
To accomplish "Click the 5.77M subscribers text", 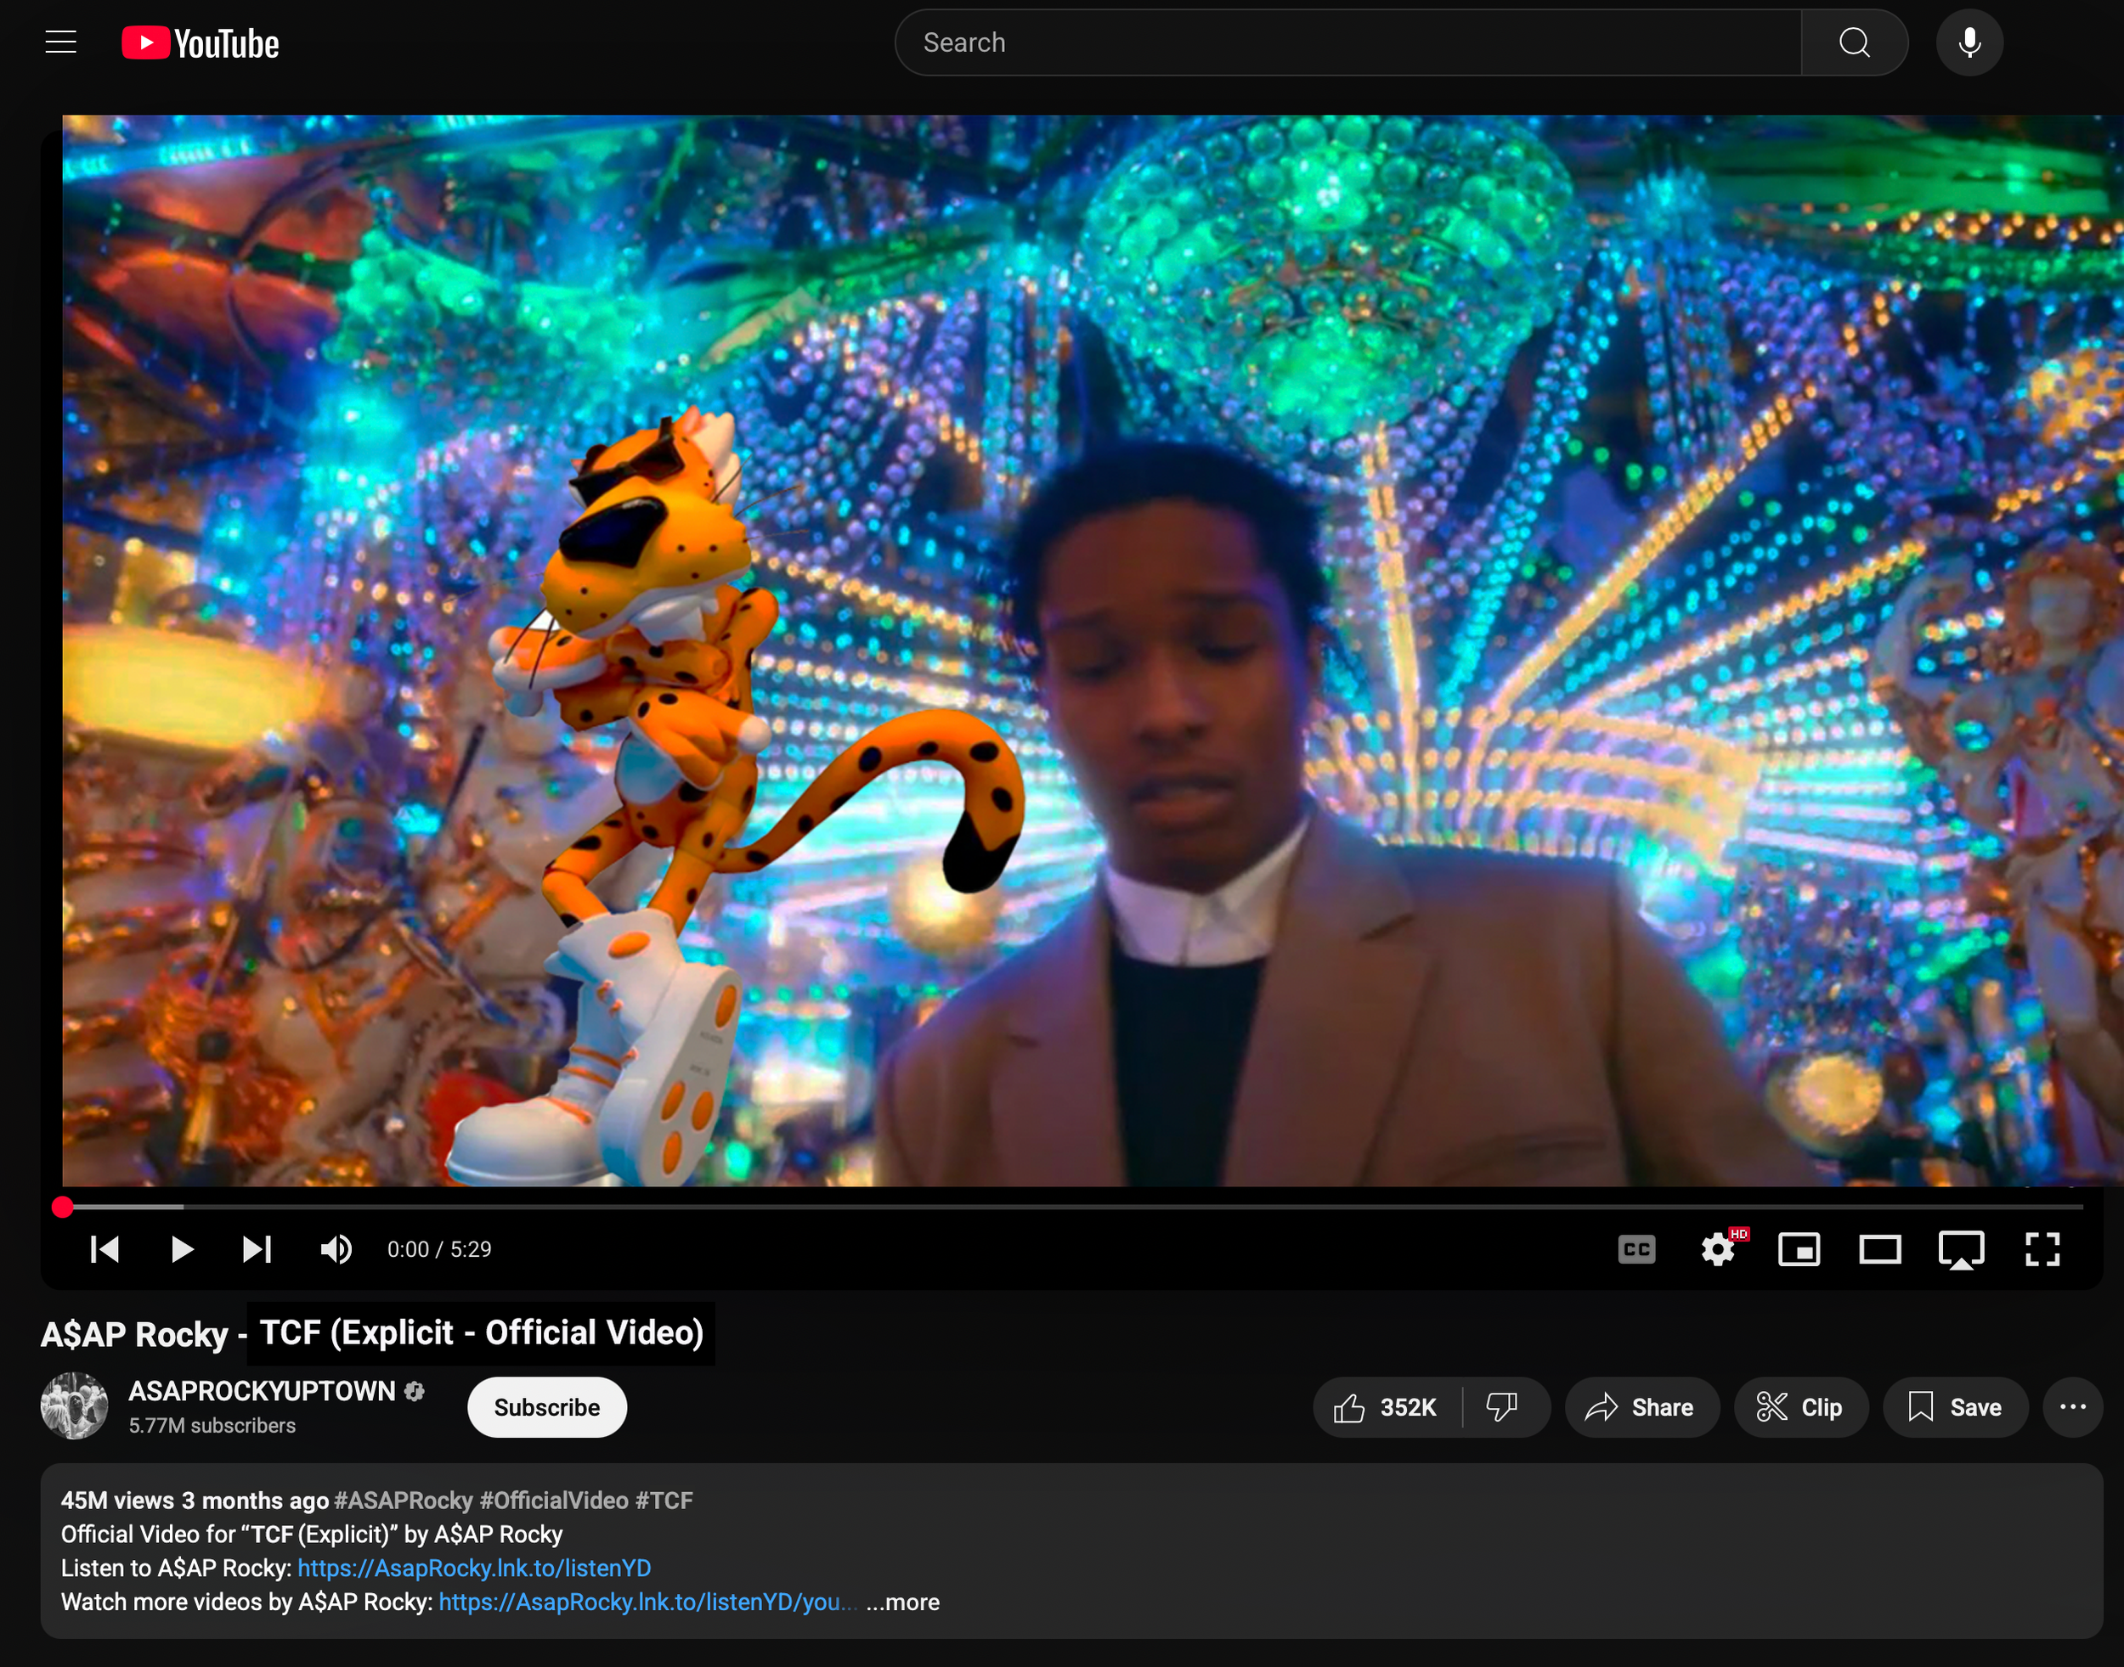I will [x=212, y=1426].
